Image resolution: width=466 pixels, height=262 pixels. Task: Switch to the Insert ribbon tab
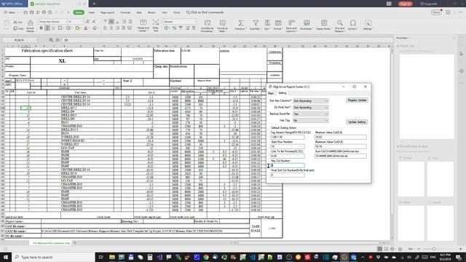[92, 12]
